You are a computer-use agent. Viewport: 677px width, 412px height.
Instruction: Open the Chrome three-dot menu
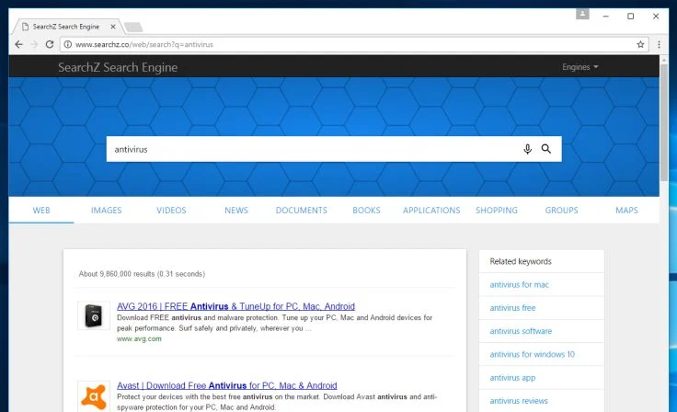point(659,44)
